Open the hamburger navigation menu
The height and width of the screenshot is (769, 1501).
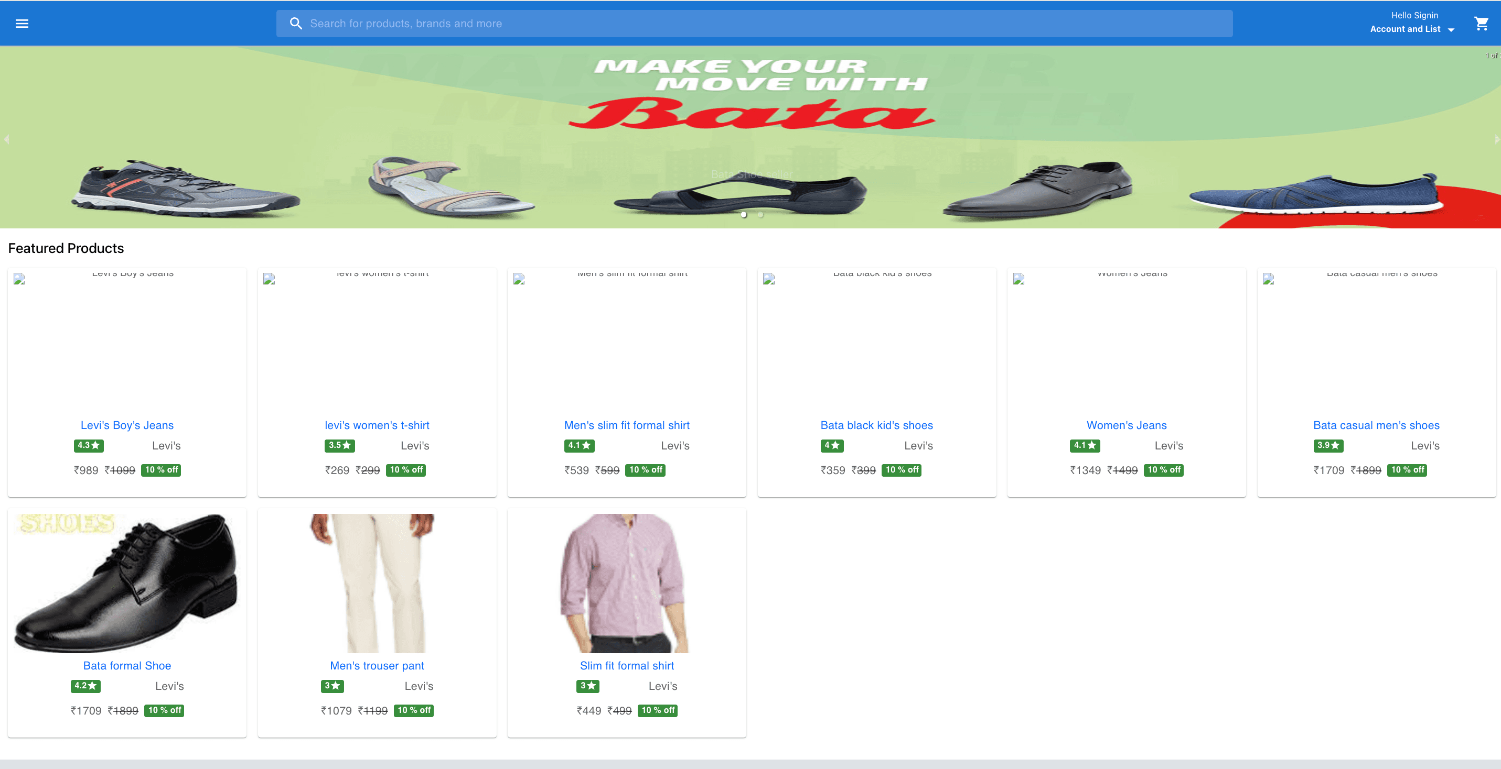22,24
